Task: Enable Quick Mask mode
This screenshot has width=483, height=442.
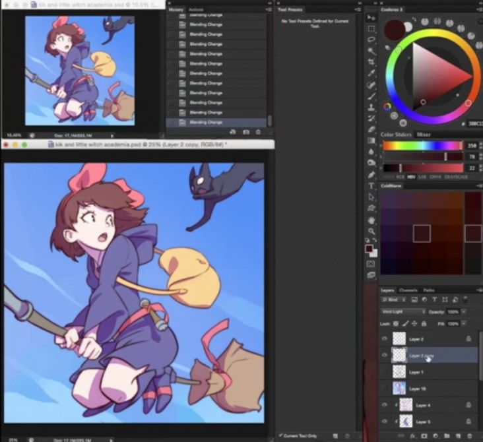Action: coord(371,264)
